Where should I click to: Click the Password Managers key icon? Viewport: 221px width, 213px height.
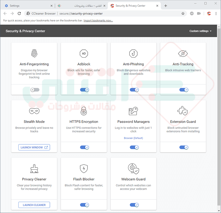pyautogui.click(x=133, y=111)
